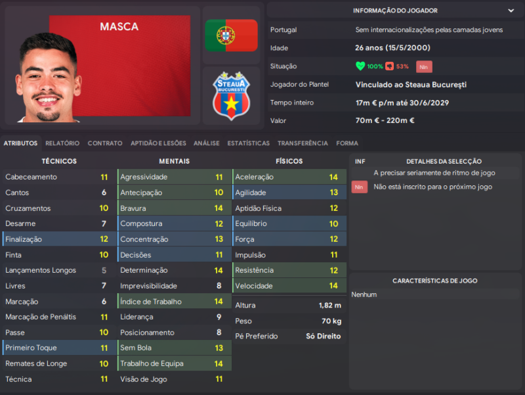
Task: Click the Técnicos column header
Action: 59,161
